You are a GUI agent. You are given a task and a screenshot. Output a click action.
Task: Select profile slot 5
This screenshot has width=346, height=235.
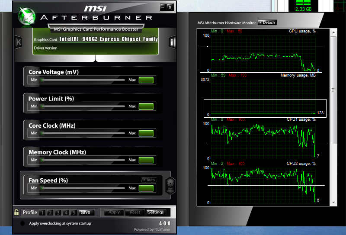click(x=74, y=212)
